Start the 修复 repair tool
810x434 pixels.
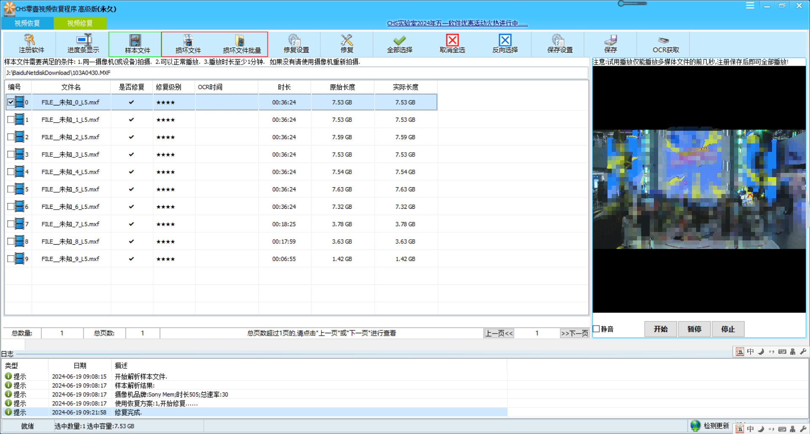(x=347, y=44)
